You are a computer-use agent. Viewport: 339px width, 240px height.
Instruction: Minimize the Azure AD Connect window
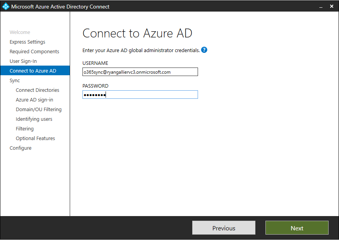(x=321, y=7)
